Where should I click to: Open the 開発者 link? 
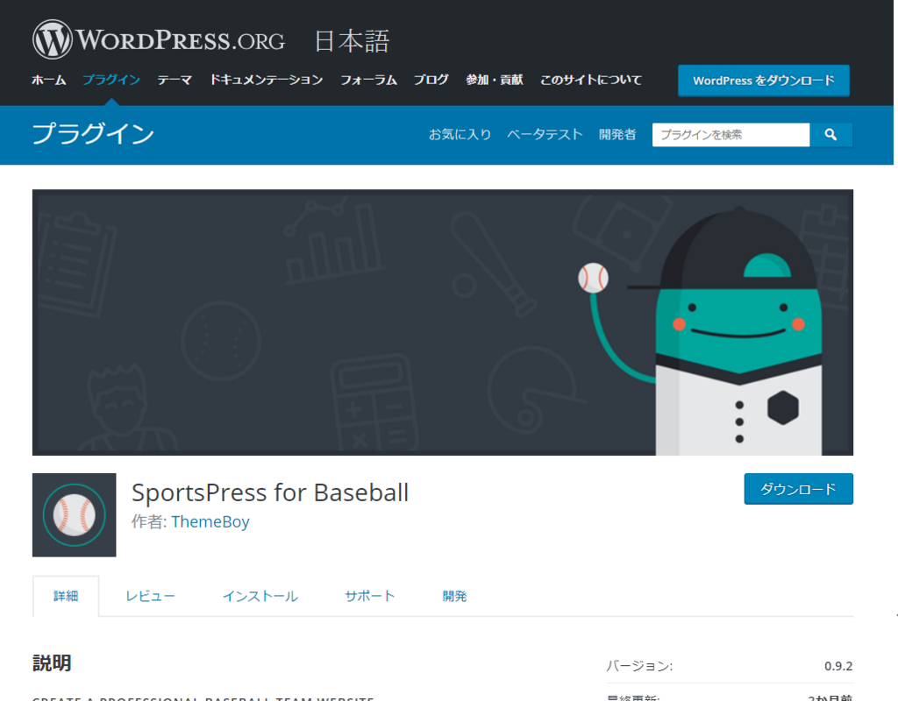[x=617, y=134]
